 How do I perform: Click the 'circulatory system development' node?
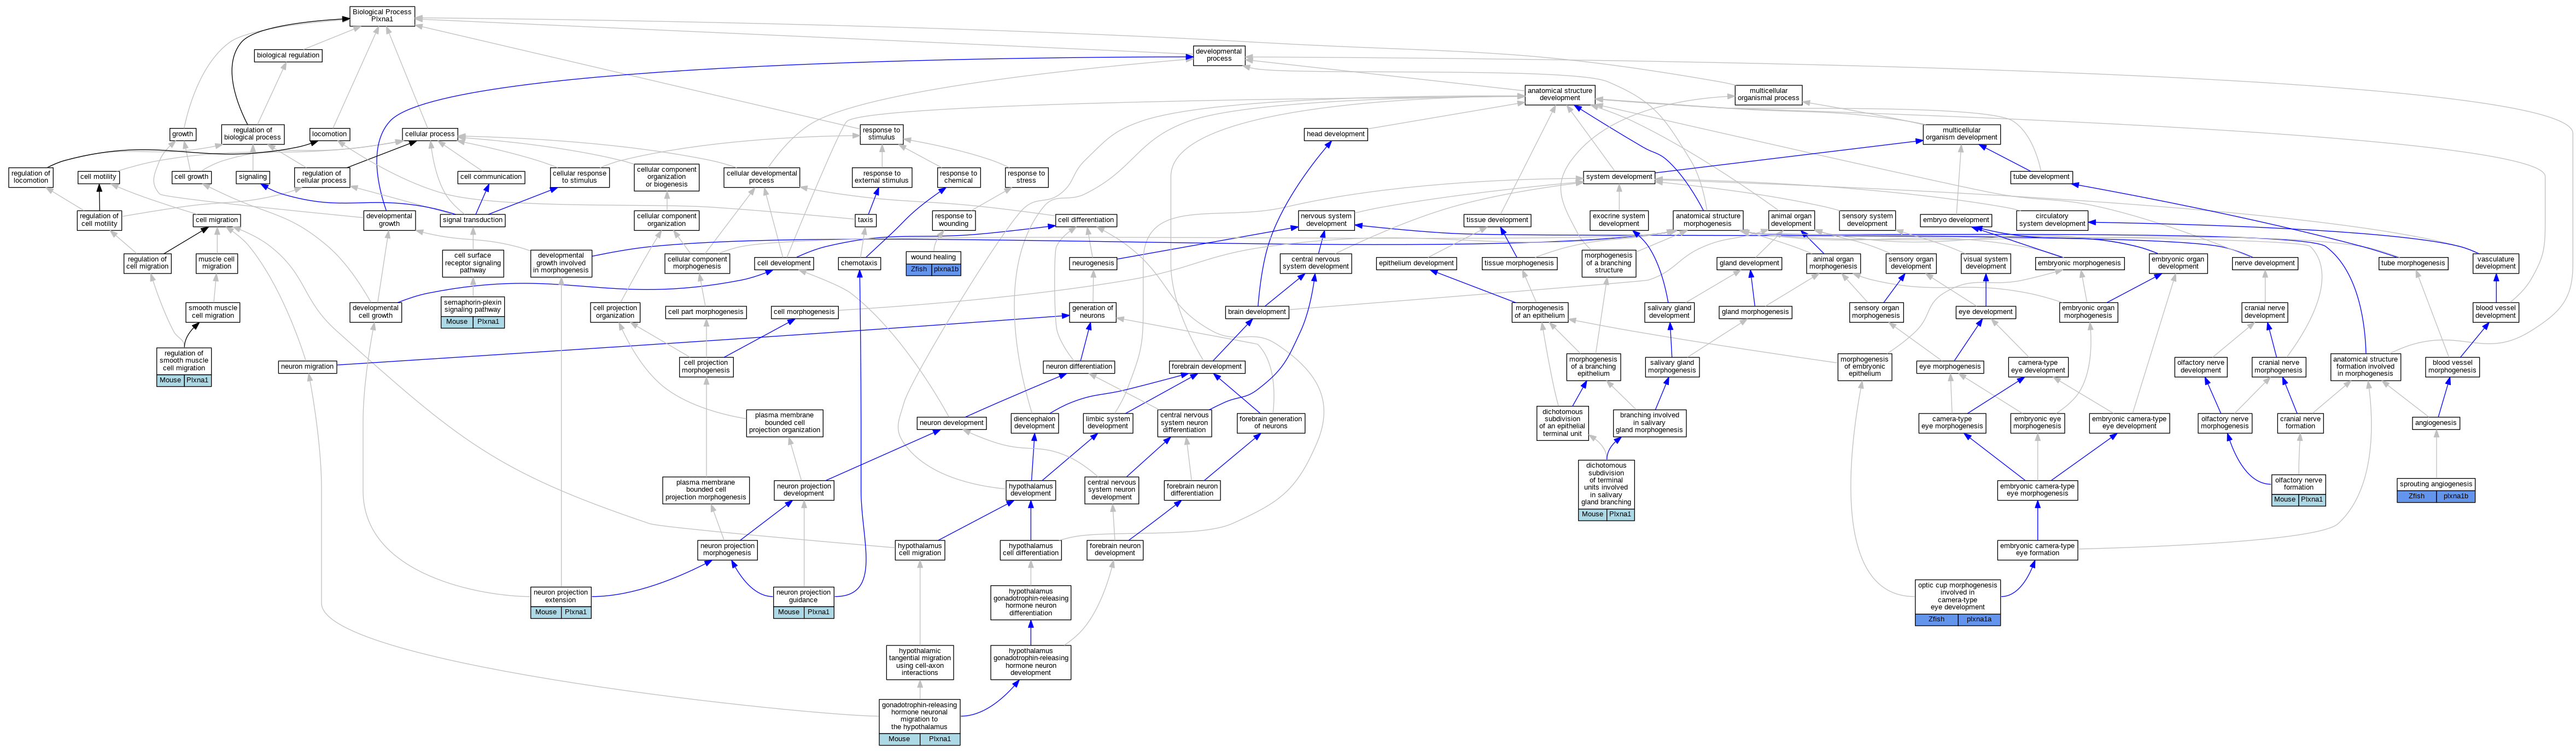click(x=2052, y=220)
